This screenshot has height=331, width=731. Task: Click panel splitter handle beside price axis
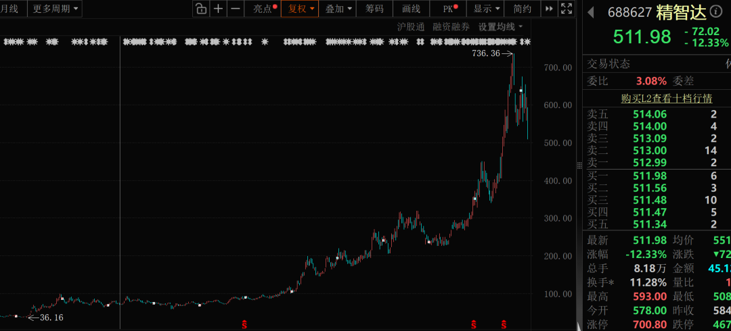[579, 165]
